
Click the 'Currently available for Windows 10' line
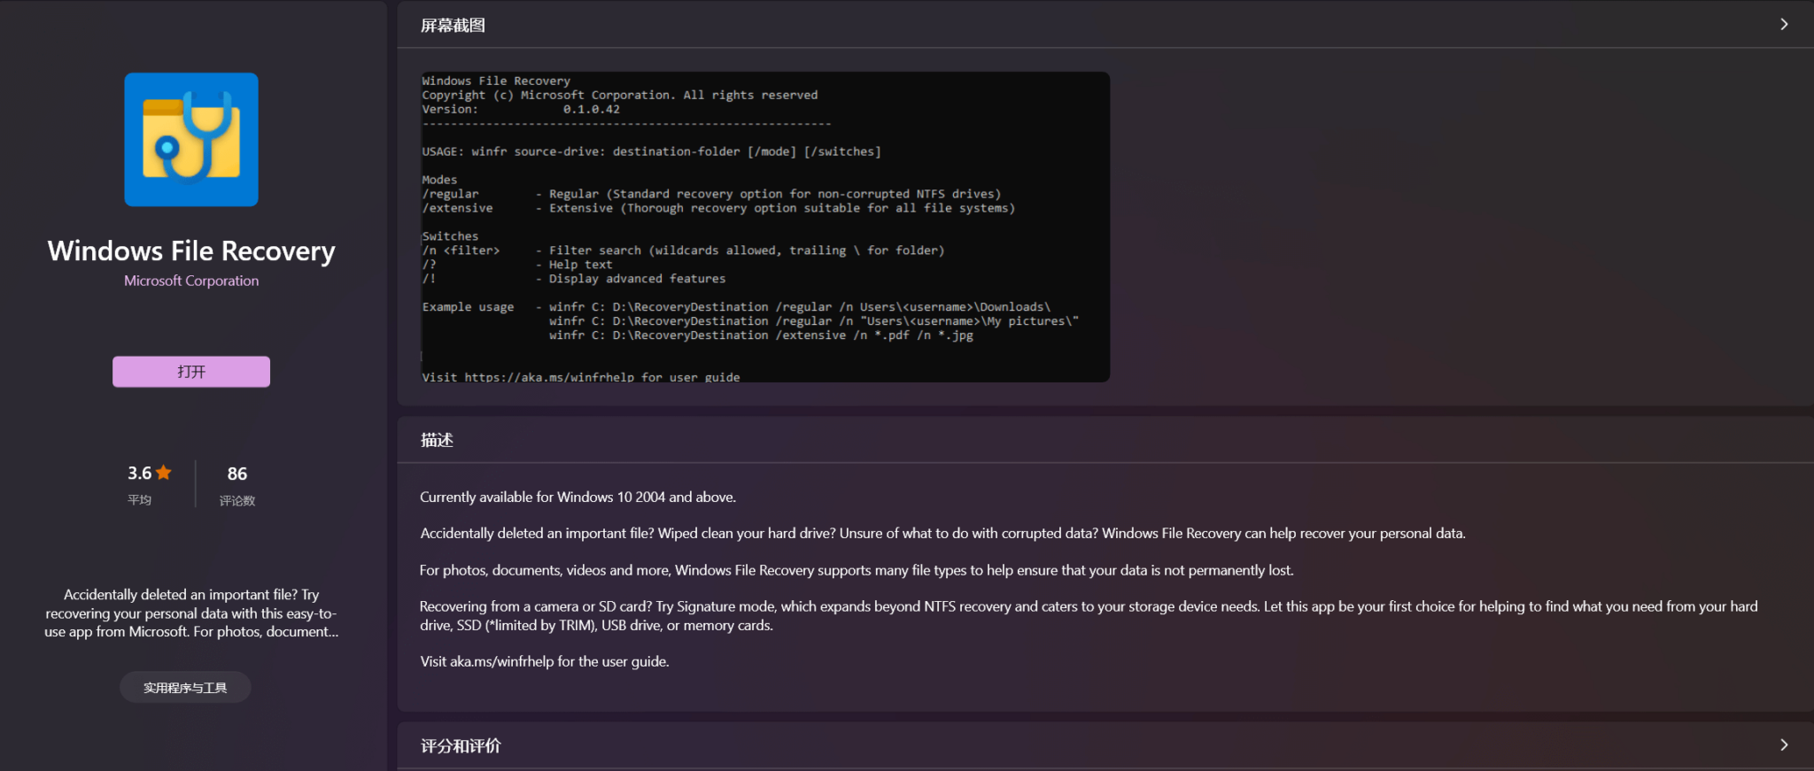click(x=578, y=497)
